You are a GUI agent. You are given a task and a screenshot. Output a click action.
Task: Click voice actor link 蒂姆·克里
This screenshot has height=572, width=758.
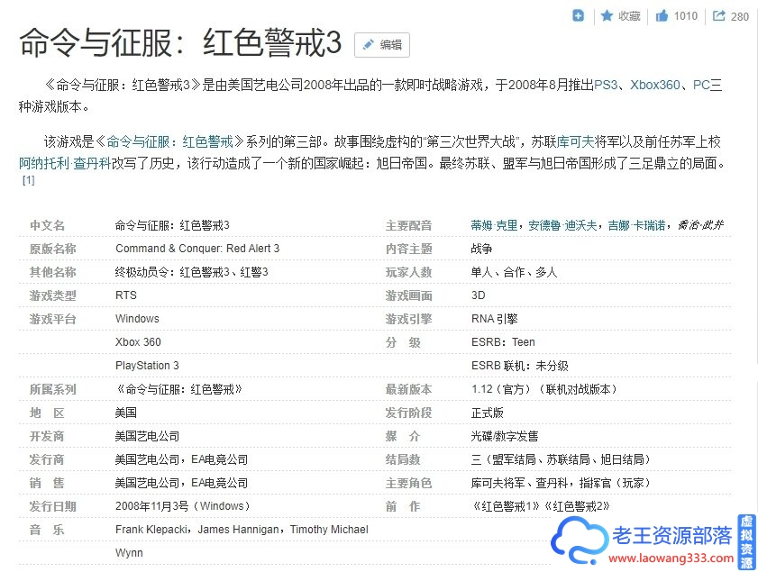pos(493,225)
